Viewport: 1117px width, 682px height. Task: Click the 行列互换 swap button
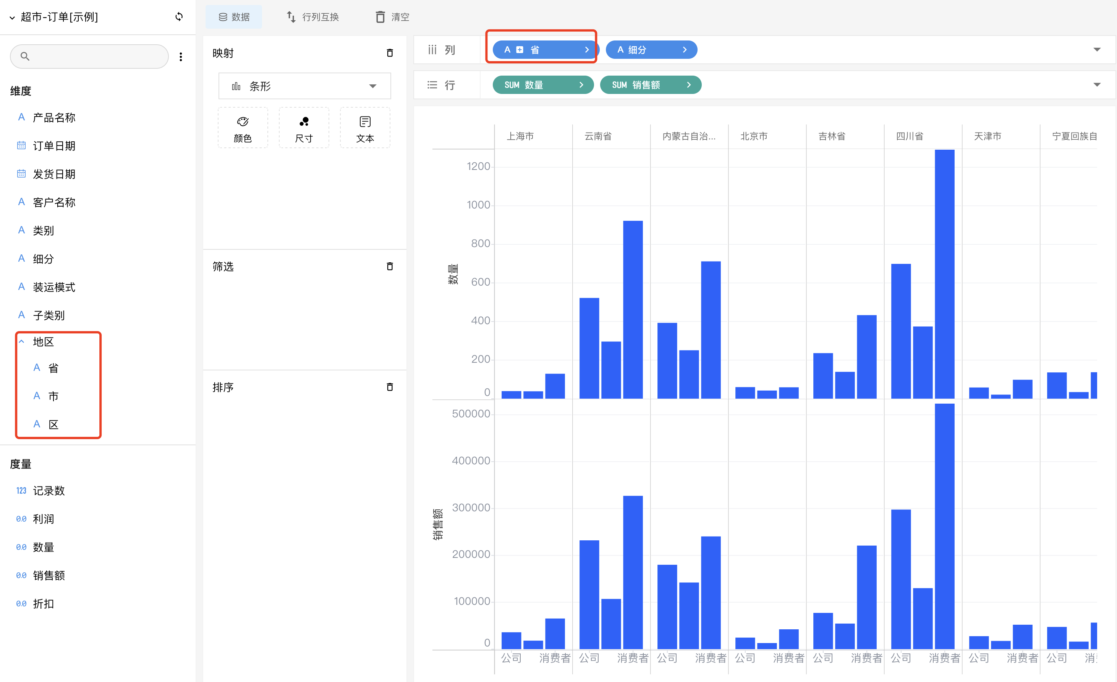coord(313,17)
